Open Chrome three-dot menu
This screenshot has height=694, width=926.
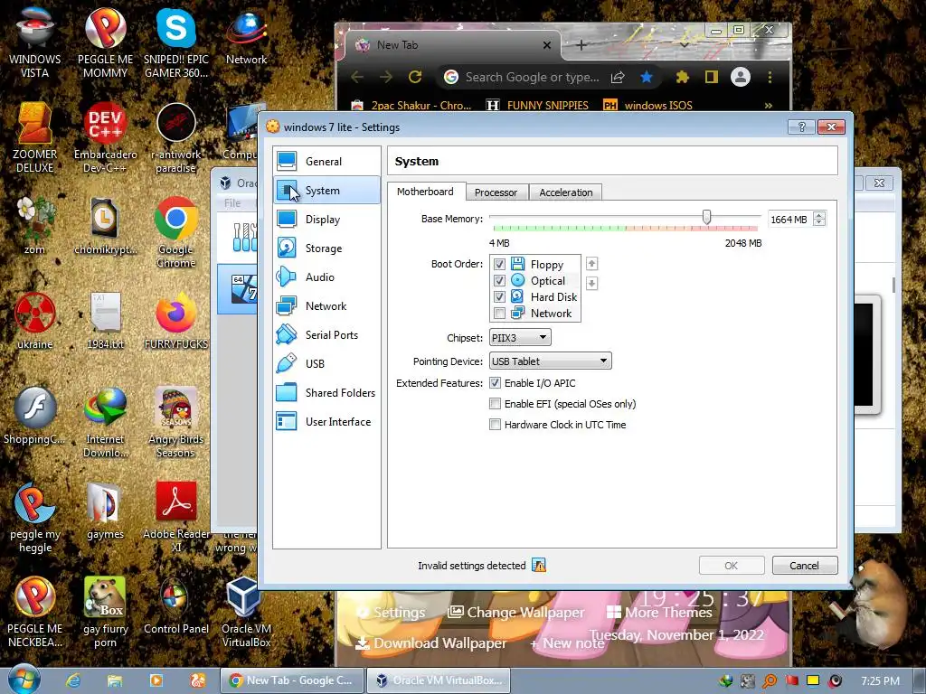coord(770,77)
